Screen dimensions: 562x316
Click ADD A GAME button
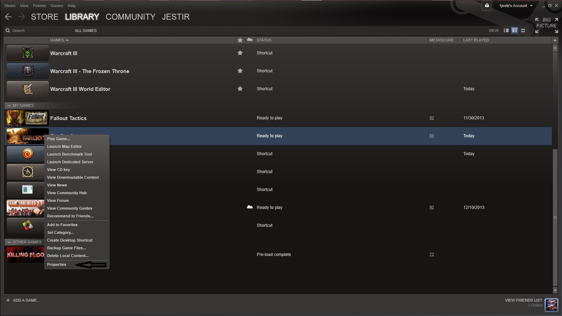pos(23,300)
